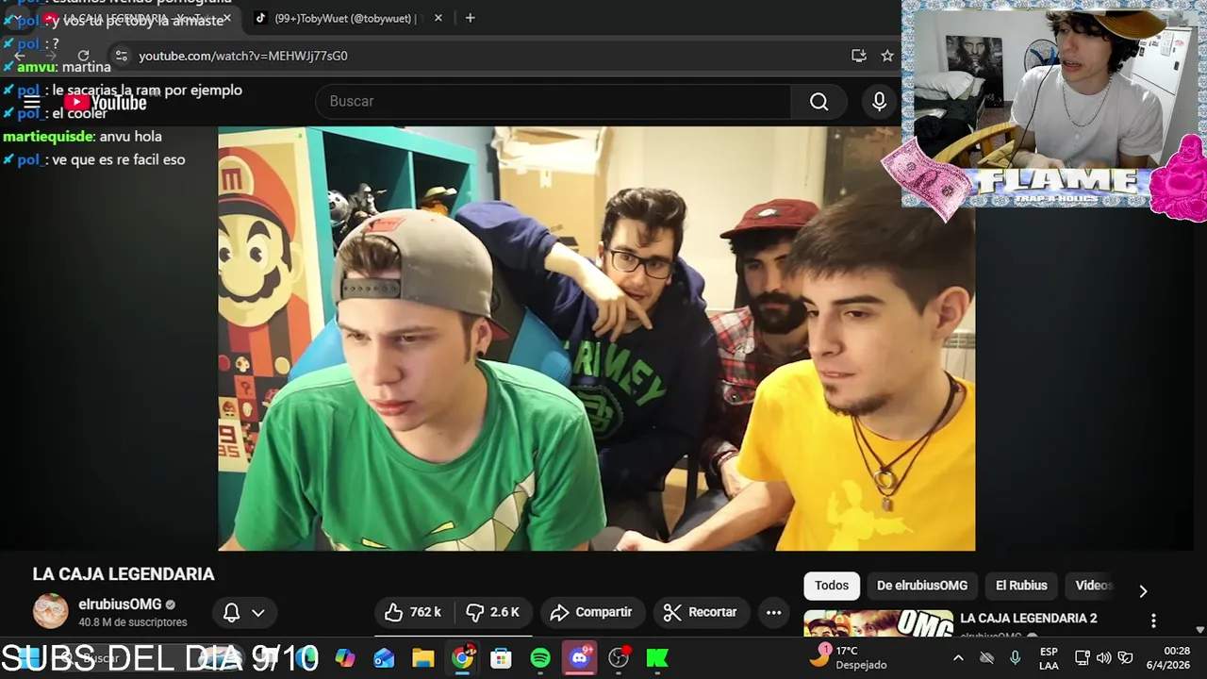This screenshot has height=679, width=1207.
Task: Open Chrome from the taskbar
Action: click(462, 658)
